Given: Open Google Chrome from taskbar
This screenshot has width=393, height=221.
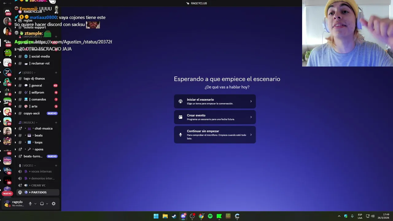Looking at the screenshot, I should point(201,216).
